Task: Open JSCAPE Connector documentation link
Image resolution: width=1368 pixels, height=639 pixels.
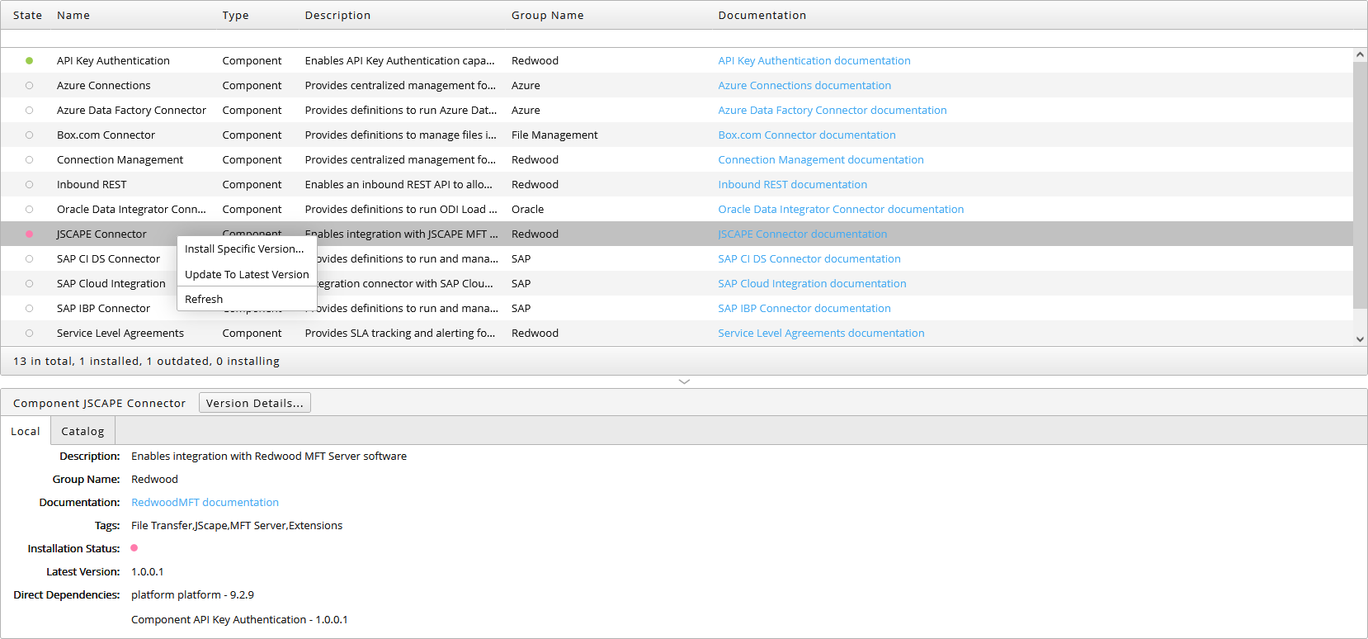Action: pyautogui.click(x=803, y=234)
